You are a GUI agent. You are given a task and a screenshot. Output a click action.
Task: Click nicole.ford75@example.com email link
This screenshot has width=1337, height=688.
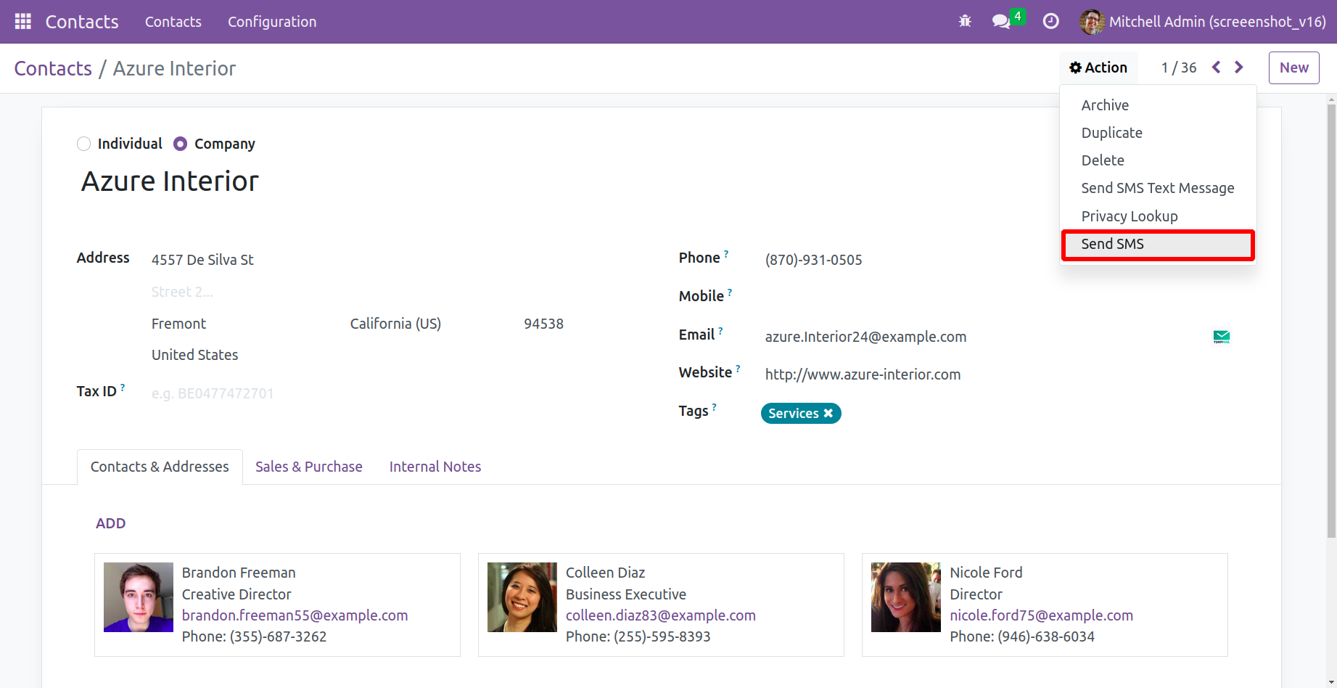[x=1042, y=615]
